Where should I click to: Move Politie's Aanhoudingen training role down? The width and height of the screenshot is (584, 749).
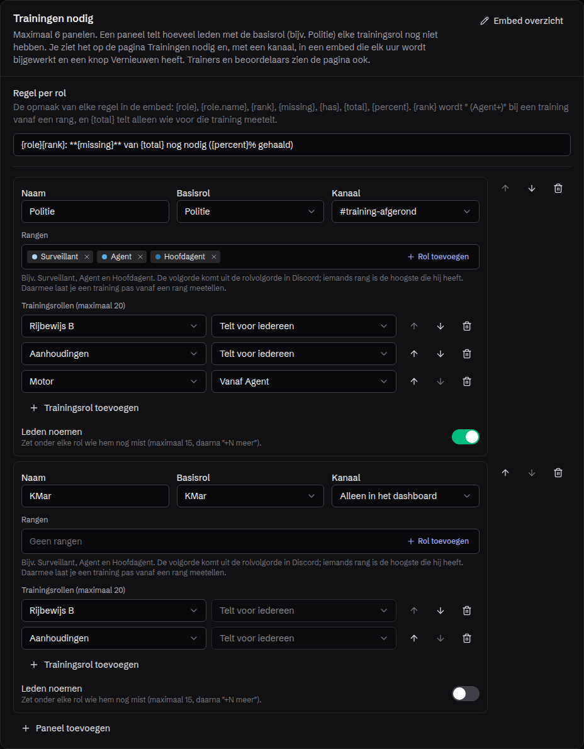tap(441, 354)
